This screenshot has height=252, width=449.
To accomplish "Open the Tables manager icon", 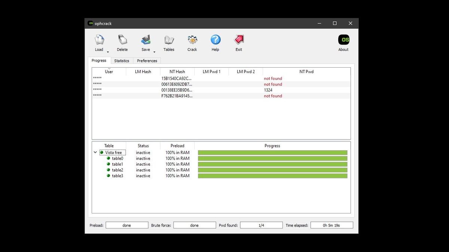I will pos(169,40).
